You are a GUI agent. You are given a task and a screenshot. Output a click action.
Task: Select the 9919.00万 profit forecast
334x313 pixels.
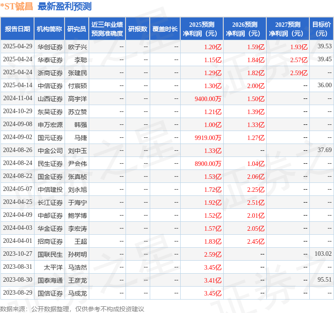tap(208, 138)
